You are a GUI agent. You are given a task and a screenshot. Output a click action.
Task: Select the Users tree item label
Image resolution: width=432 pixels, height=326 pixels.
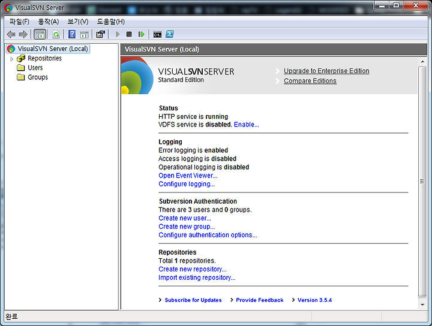point(35,68)
